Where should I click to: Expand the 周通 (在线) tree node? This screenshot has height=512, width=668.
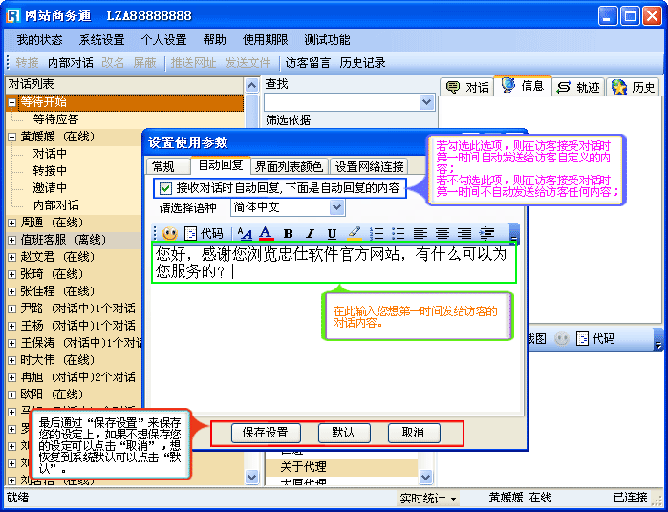(11, 222)
